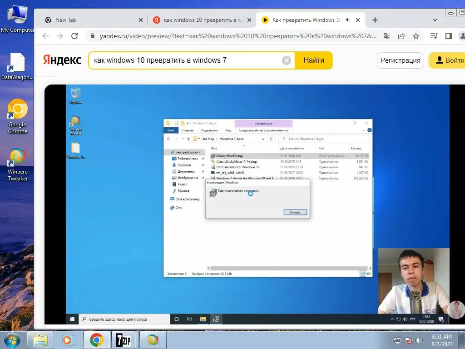Close the Yandex search tab

pyautogui.click(x=249, y=20)
